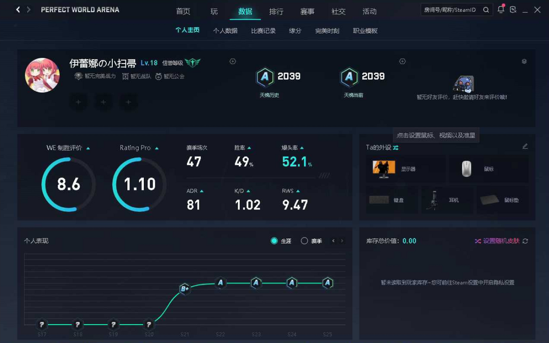Click the first plus badge slot
Screen dimensions: 549x343
pyautogui.click(x=78, y=102)
